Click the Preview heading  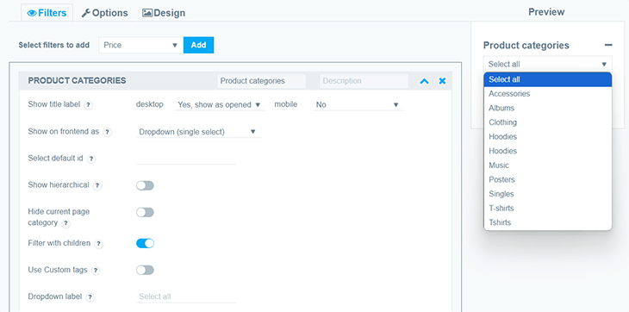[x=546, y=12]
